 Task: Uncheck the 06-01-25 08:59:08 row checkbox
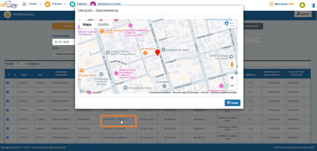click(8, 83)
